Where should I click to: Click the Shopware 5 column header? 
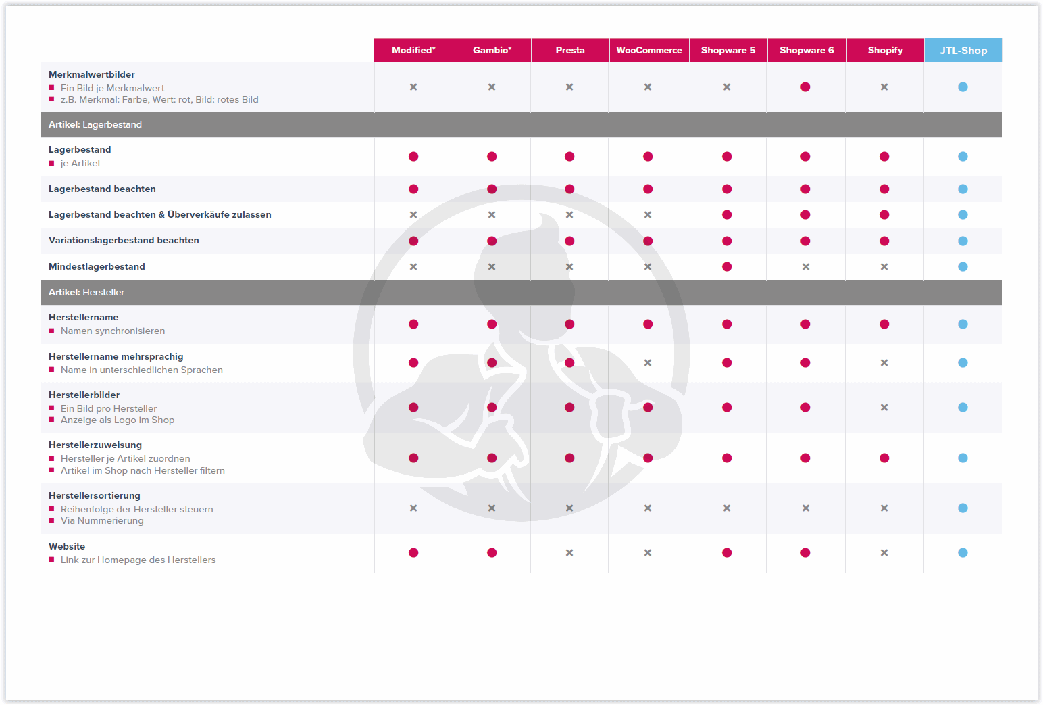coord(728,50)
